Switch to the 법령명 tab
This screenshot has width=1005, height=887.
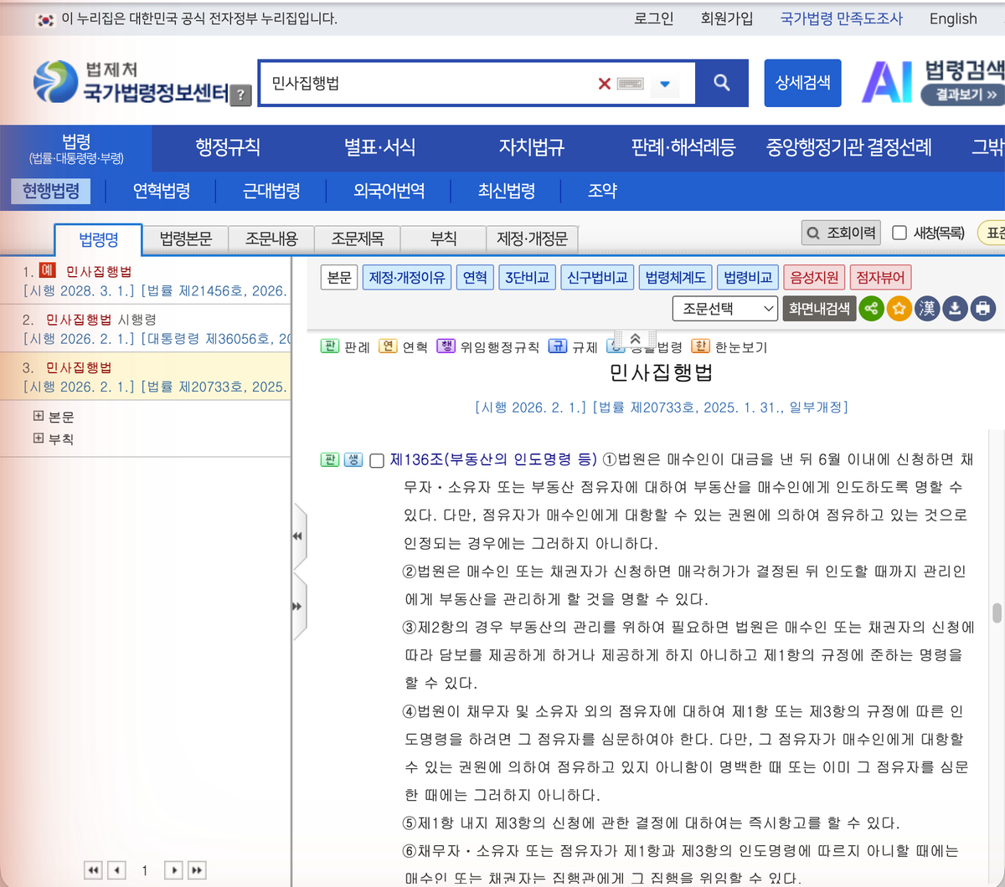pyautogui.click(x=99, y=239)
